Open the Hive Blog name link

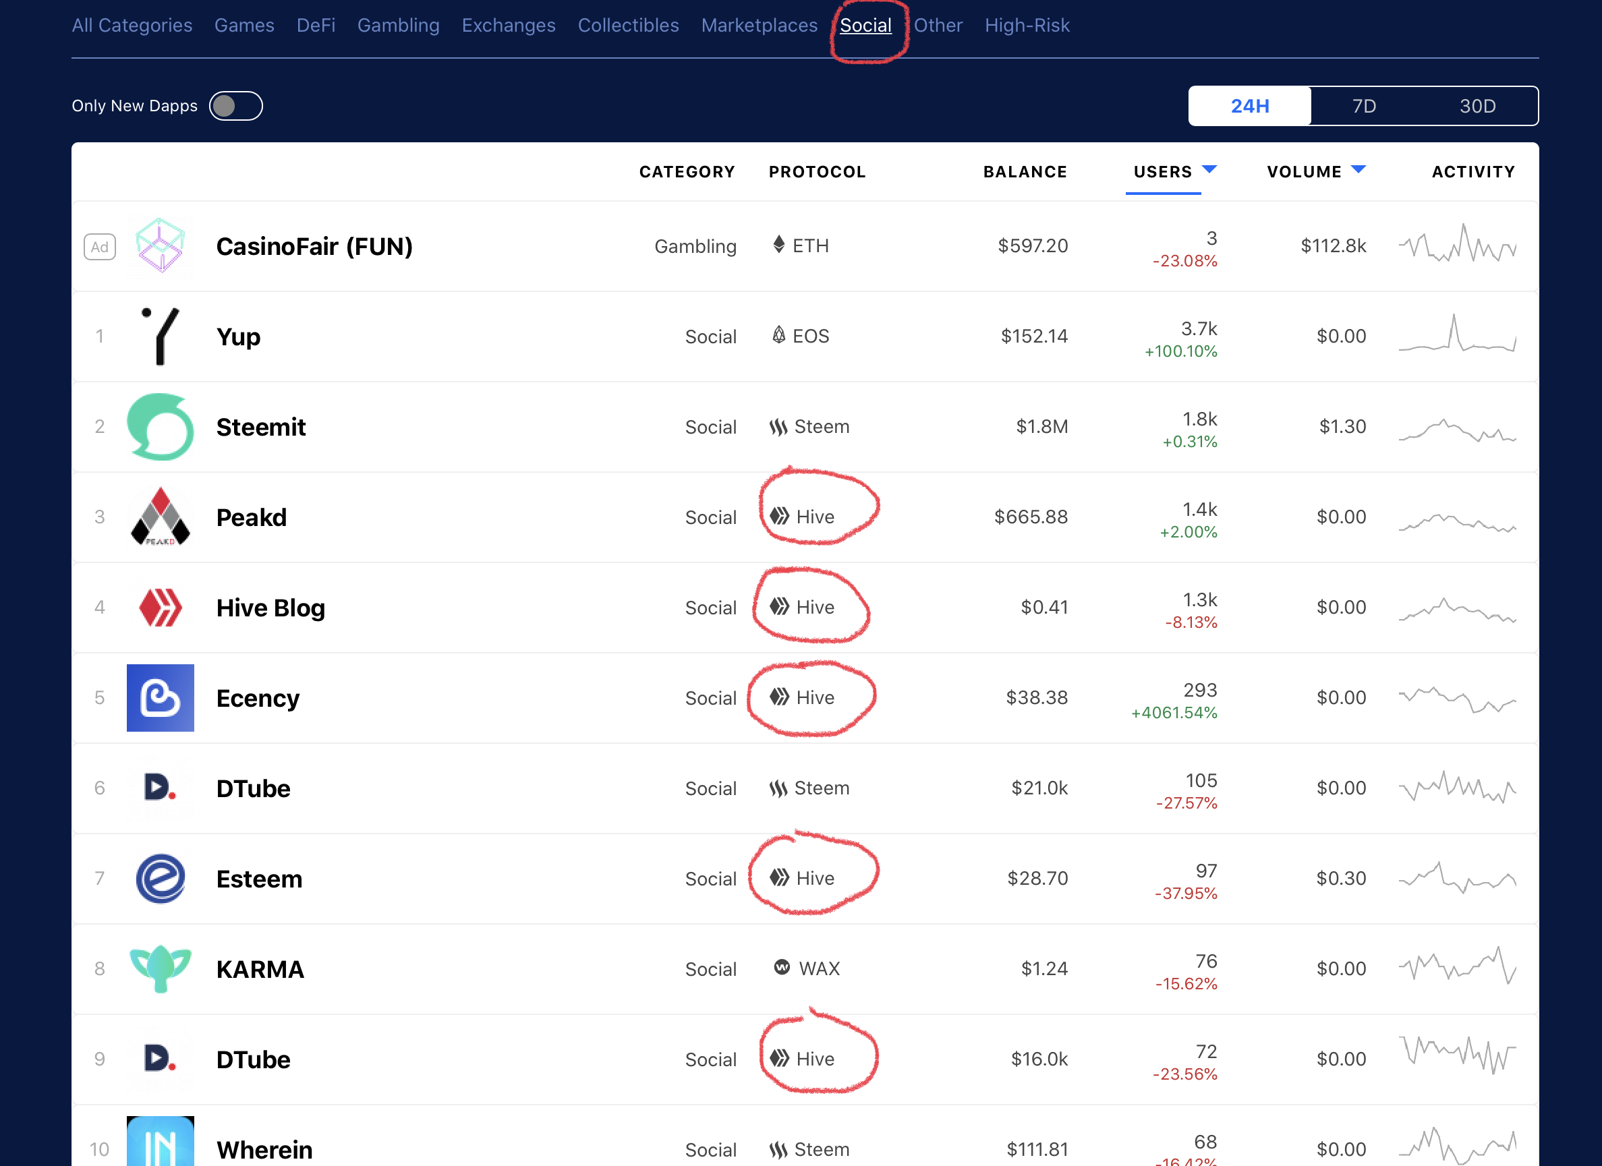(270, 608)
